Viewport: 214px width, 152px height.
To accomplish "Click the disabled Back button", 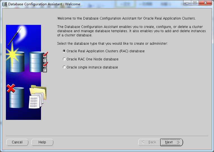I will pos(149,142).
